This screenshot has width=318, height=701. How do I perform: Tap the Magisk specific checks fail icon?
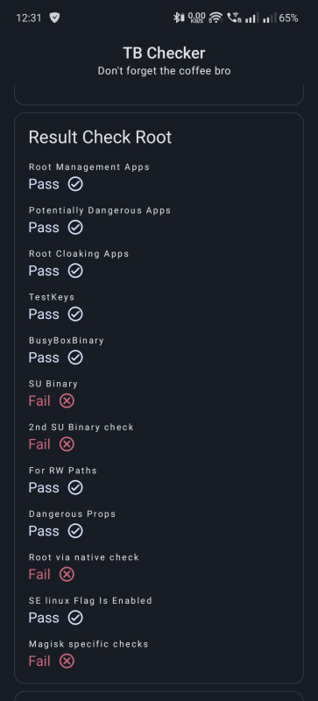67,662
